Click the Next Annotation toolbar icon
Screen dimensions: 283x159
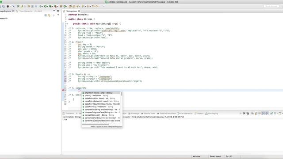click(x=83, y=6)
